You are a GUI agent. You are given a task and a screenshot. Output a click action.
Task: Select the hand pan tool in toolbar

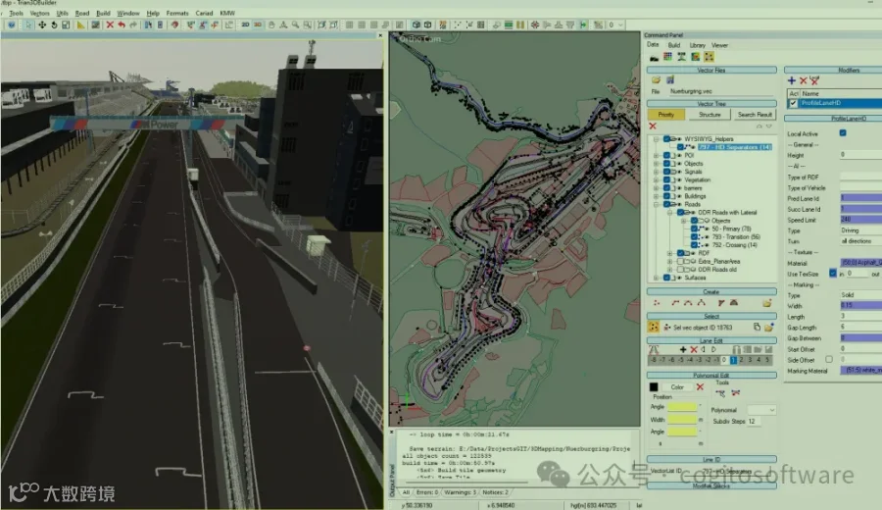(271, 25)
